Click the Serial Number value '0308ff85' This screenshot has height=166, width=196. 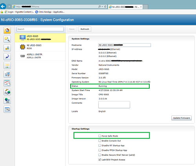[x=103, y=73]
